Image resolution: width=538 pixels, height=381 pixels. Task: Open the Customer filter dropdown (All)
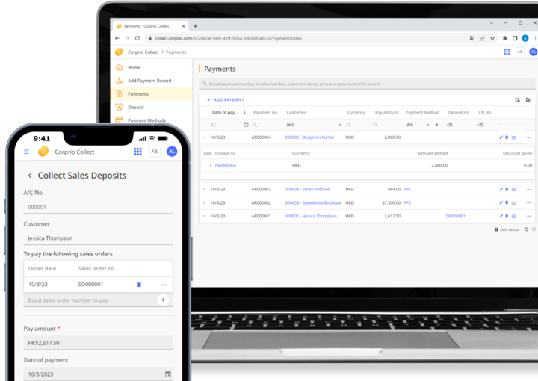coord(314,125)
